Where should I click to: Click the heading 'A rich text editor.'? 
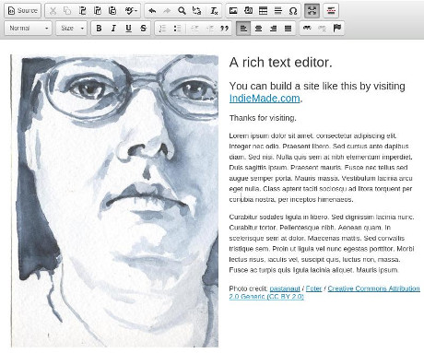pyautogui.click(x=281, y=63)
